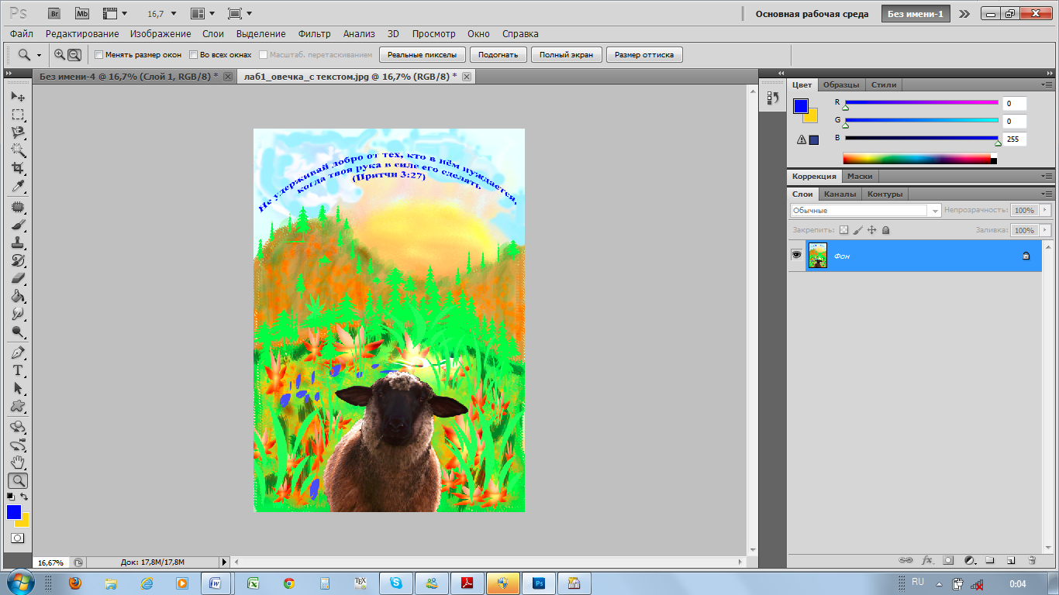1059x595 pixels.
Task: Switch to the Образцы tab
Action: click(841, 84)
